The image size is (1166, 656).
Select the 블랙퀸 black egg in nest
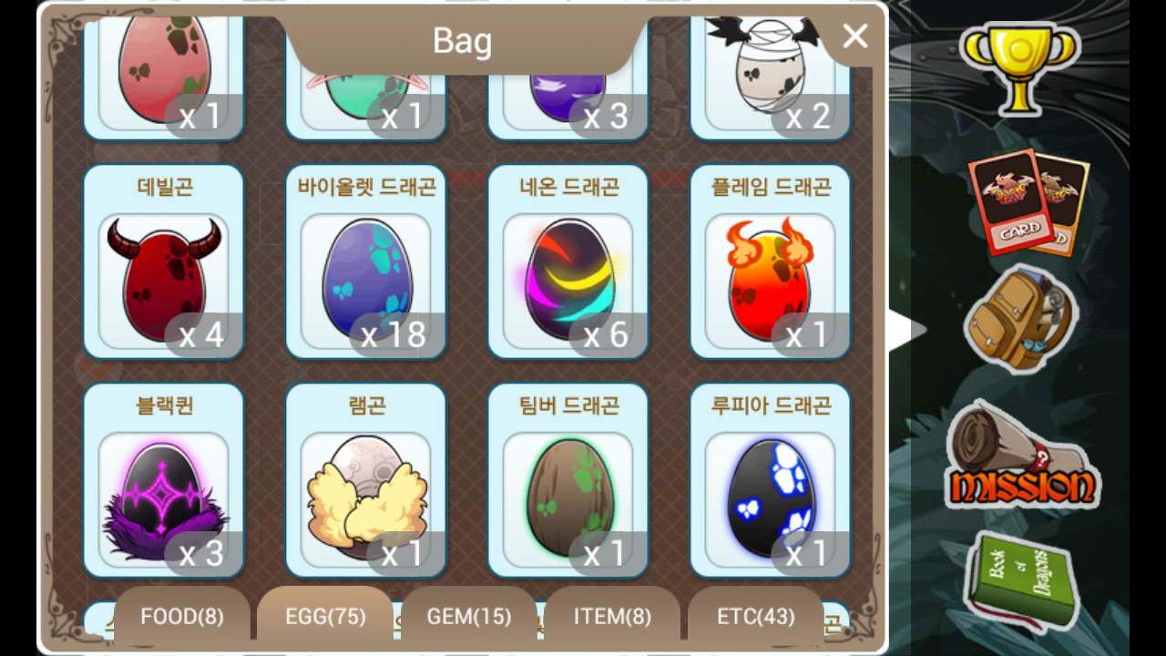pos(164,480)
